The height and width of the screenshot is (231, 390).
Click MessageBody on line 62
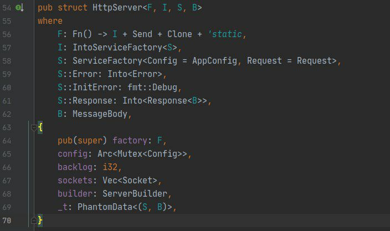pyautogui.click(x=100, y=114)
